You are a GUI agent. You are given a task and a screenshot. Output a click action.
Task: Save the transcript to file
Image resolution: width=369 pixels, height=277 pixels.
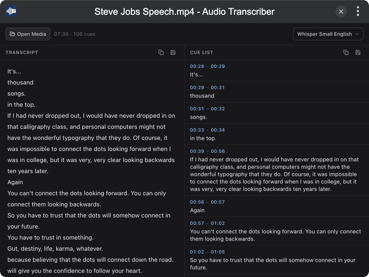click(x=173, y=53)
